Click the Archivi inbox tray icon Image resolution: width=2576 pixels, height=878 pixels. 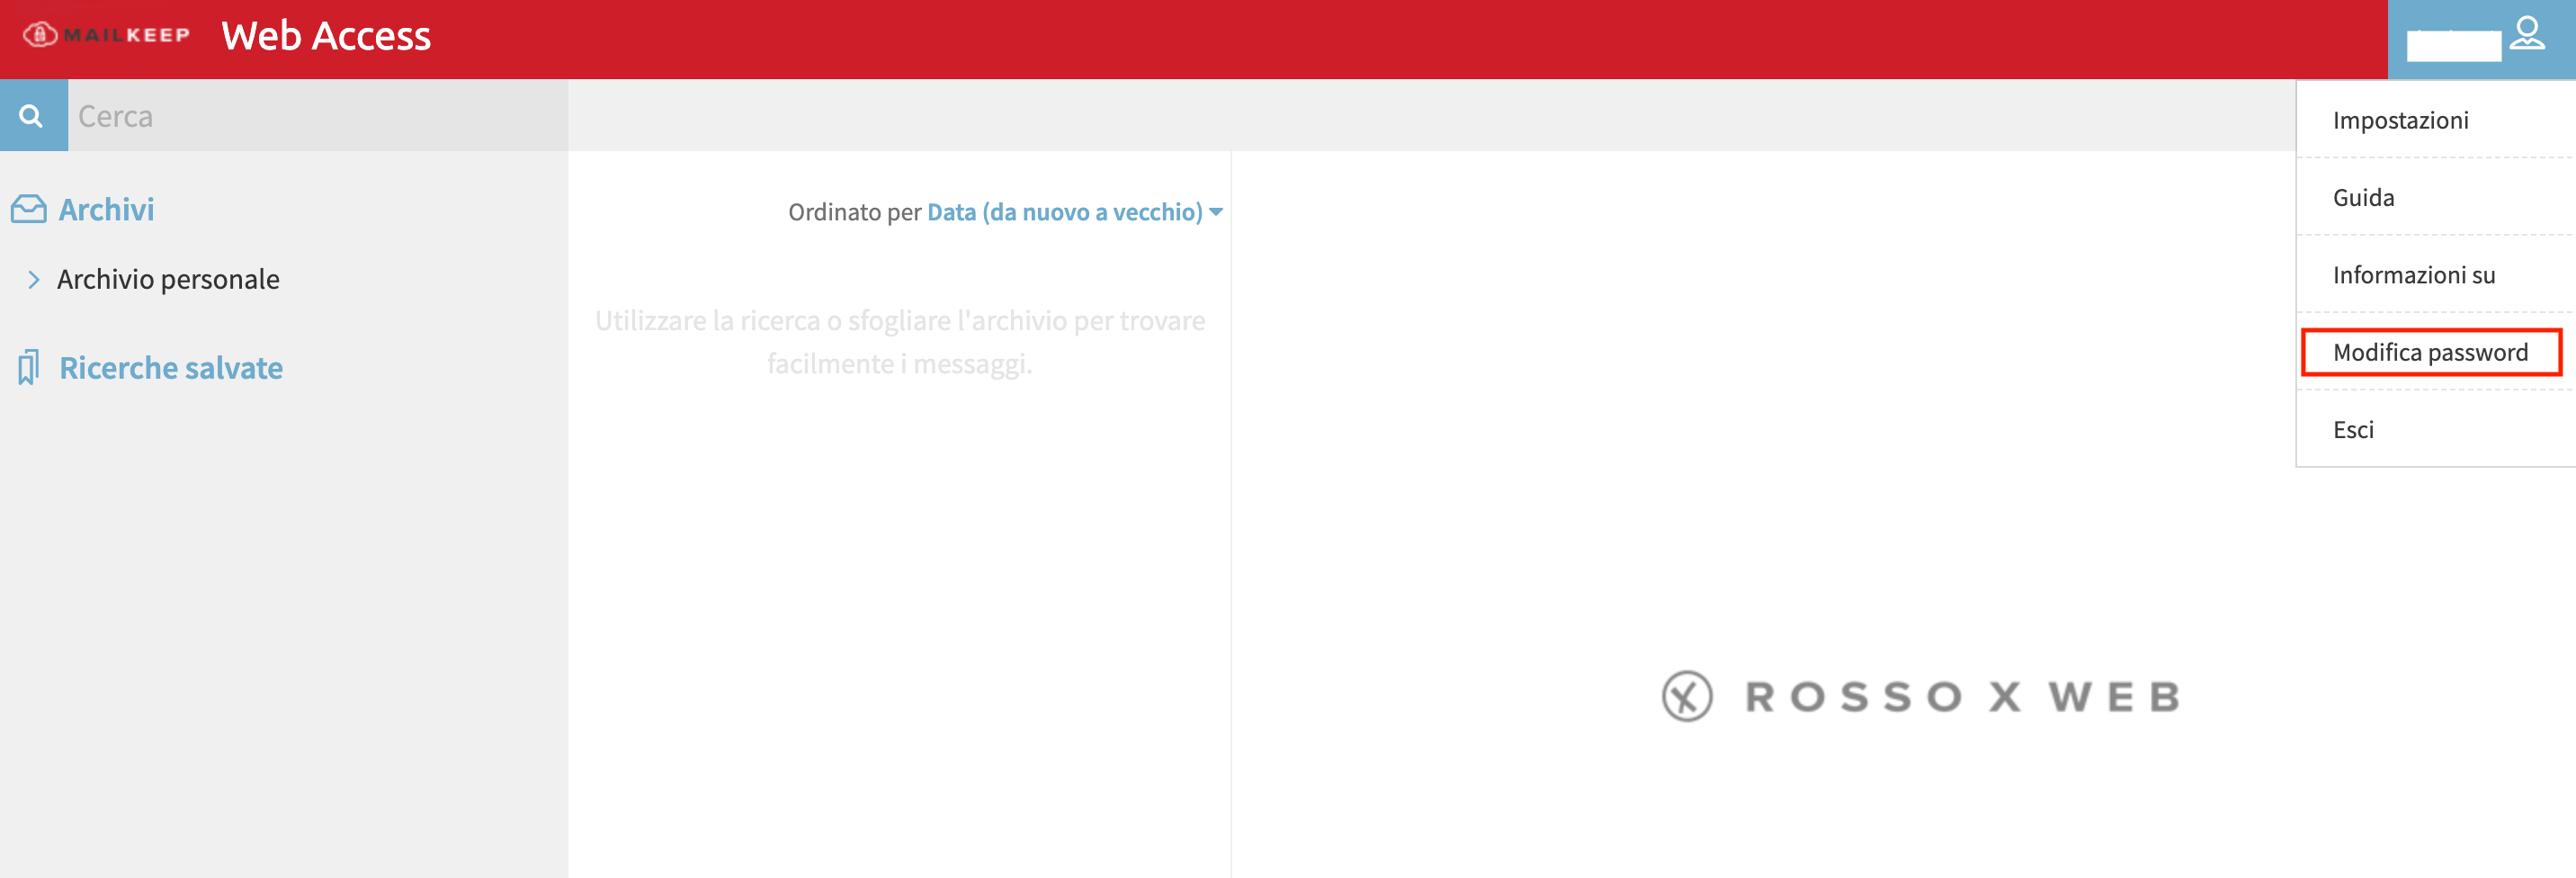pos(28,209)
